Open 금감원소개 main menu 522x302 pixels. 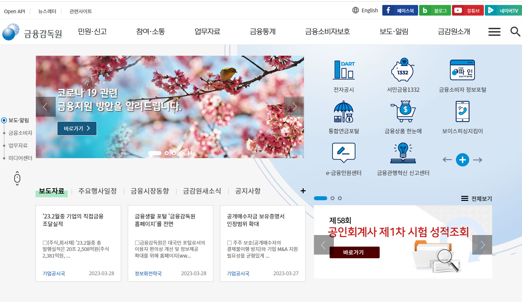pos(454,31)
